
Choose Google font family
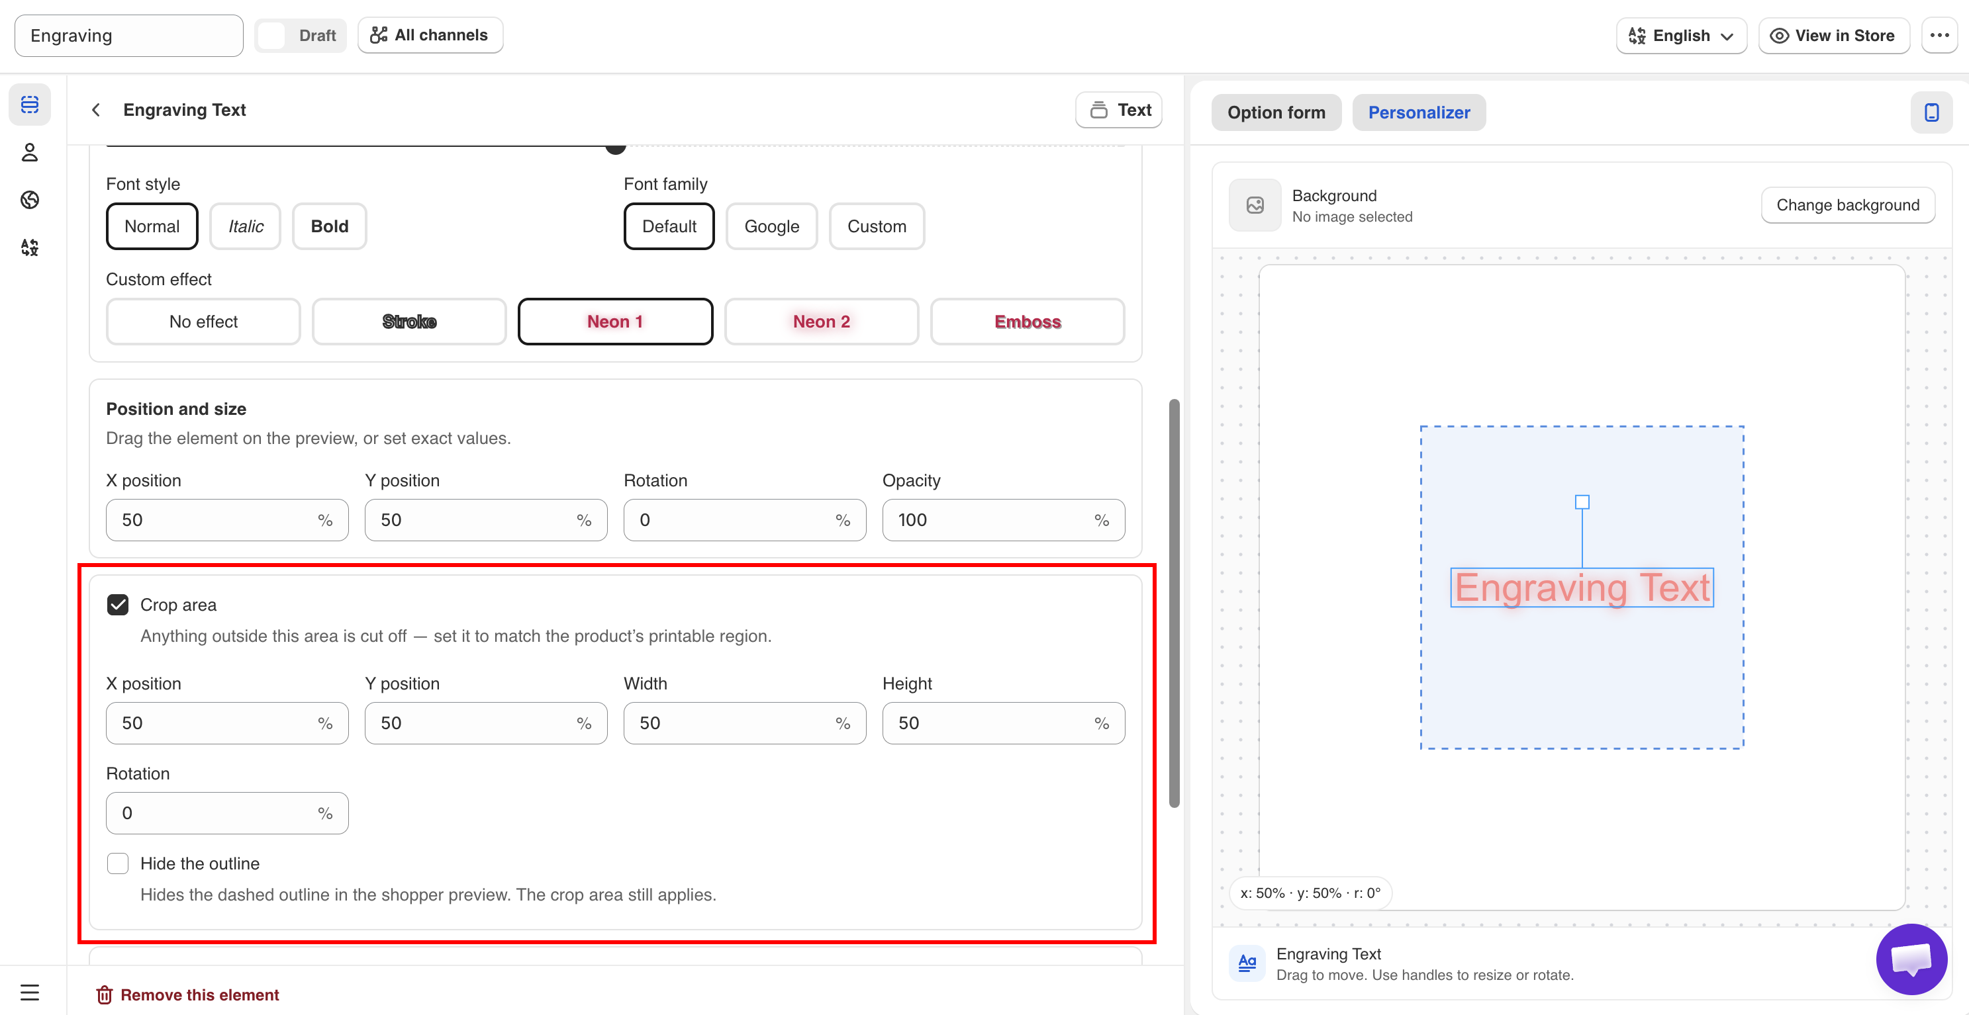coord(771,226)
